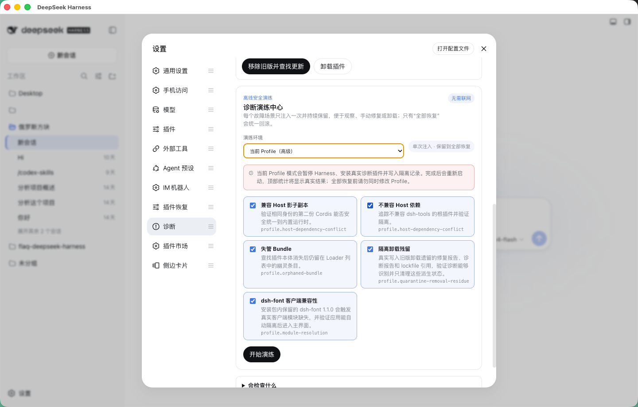
Task: Click the 离线安全演练 label
Action: [x=258, y=98]
